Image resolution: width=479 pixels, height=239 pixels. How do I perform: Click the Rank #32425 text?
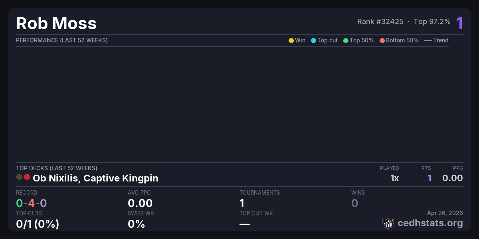380,22
